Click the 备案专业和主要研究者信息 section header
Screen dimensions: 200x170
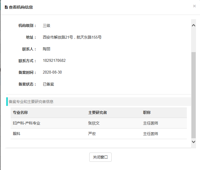pyautogui.click(x=31, y=102)
